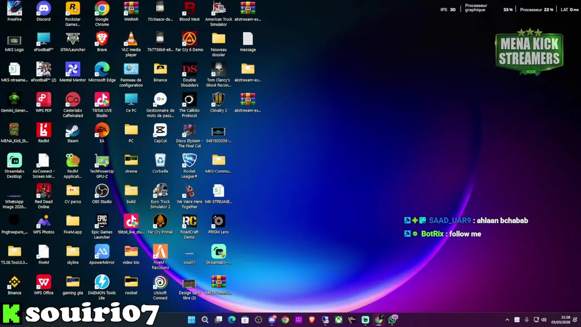Select the Far Cry 6 Demo icon
Image resolution: width=581 pixels, height=327 pixels.
[x=189, y=42]
